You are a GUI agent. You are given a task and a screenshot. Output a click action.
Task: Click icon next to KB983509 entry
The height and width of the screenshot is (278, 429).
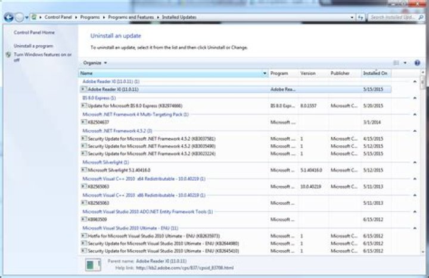tap(84, 219)
